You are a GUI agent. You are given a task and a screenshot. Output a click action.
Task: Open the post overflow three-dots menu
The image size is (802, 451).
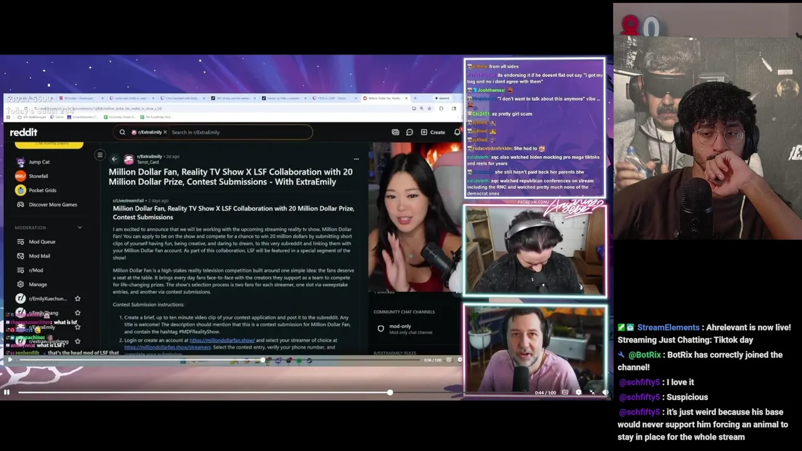click(x=356, y=159)
